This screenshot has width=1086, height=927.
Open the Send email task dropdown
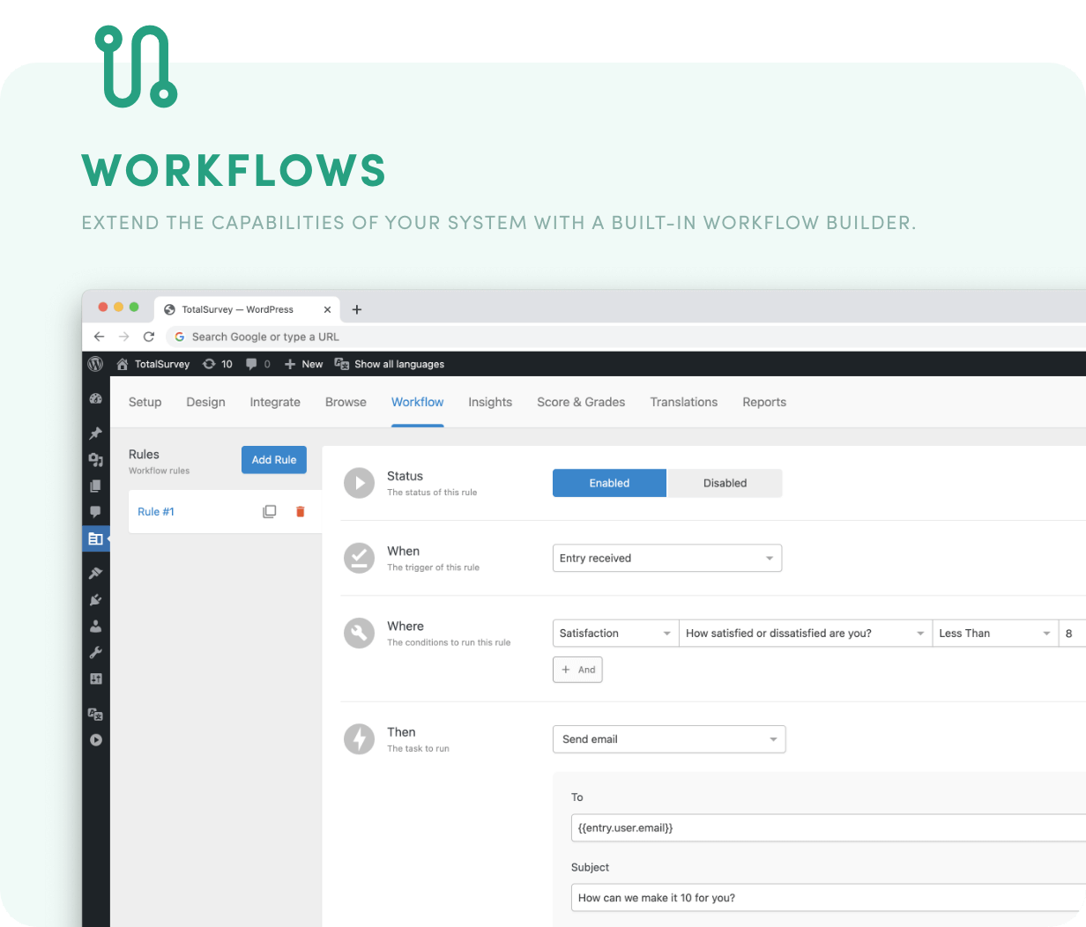669,739
